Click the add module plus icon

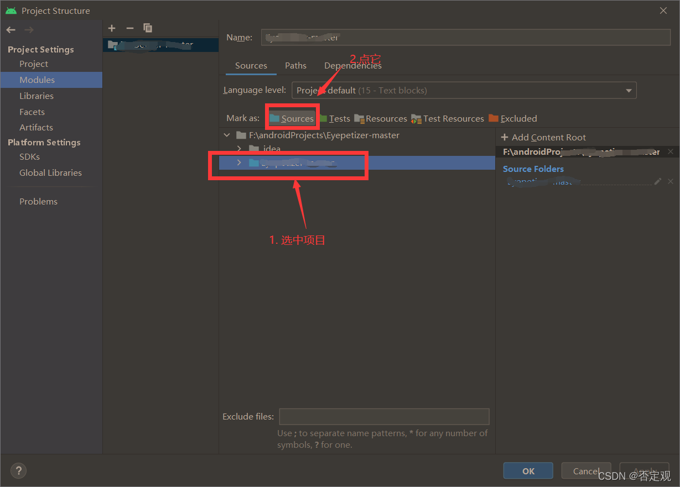click(x=112, y=28)
